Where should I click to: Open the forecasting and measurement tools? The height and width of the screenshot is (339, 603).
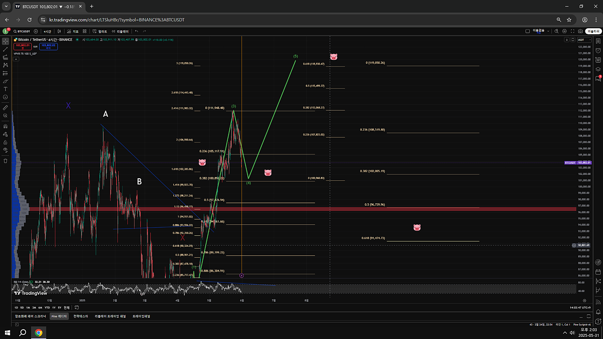point(5,73)
